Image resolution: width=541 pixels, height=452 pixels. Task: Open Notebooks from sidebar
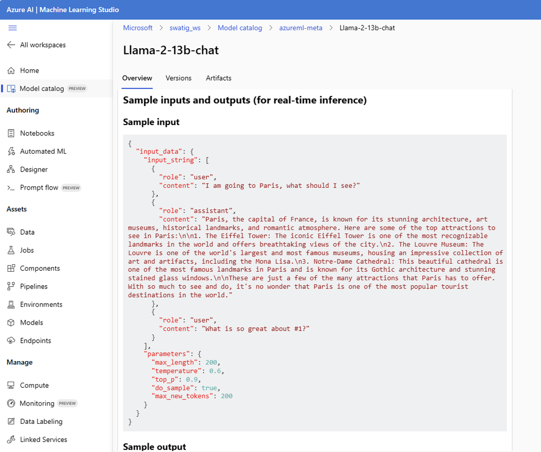(x=37, y=133)
